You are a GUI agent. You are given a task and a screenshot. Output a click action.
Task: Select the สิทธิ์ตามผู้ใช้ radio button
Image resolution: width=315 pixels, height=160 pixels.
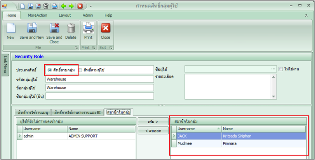80,70
